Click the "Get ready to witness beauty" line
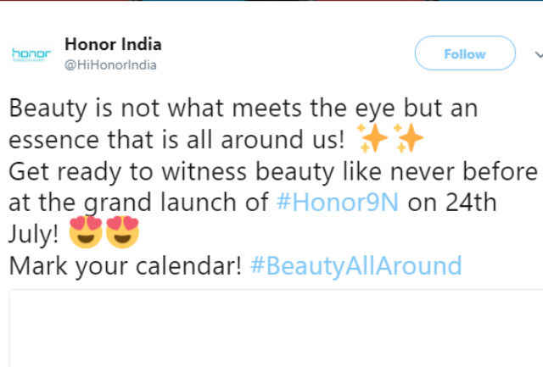543x367 pixels. pos(171,172)
